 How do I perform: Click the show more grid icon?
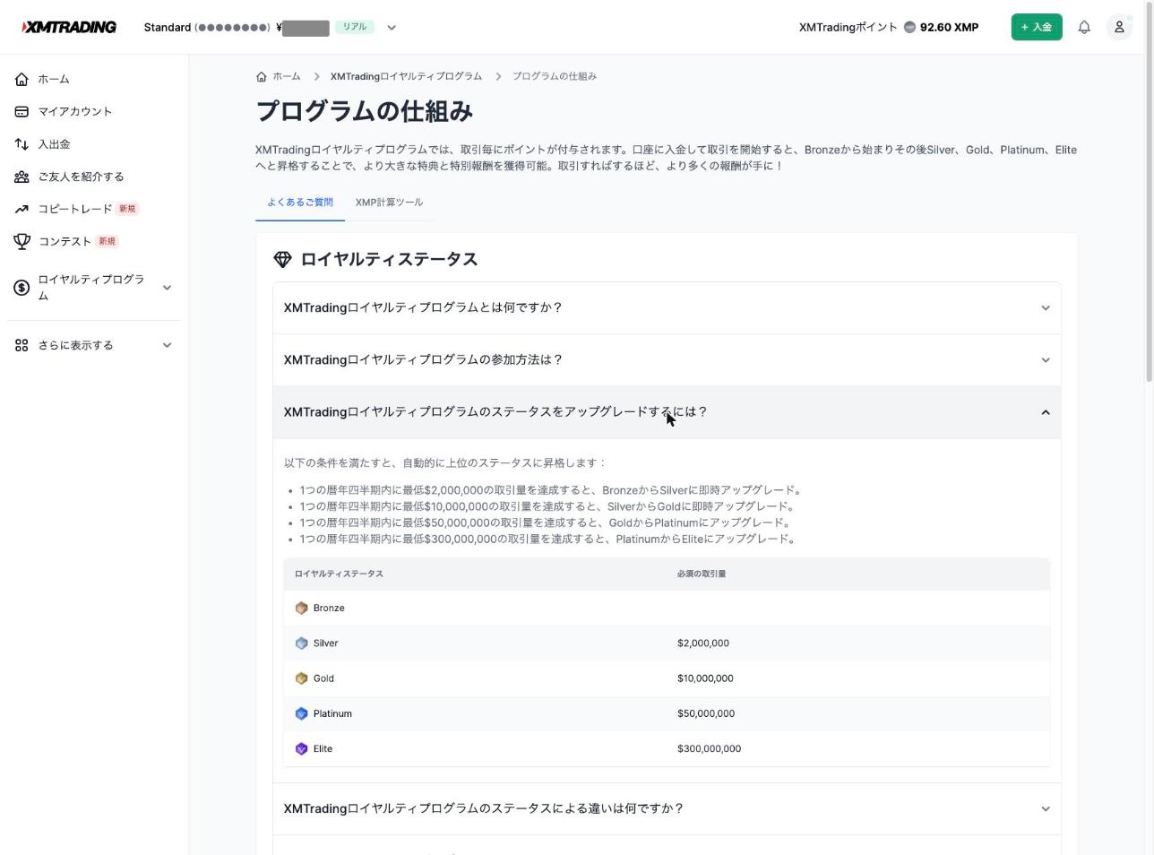[x=22, y=345]
